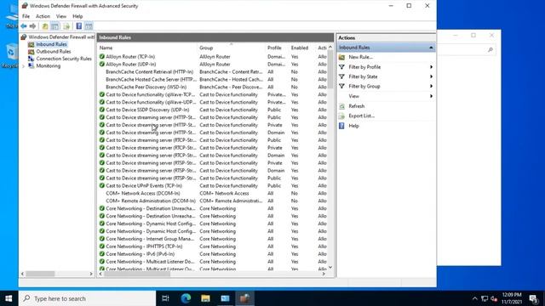This screenshot has height=306, width=545.
Task: Expand the Monitoring tree node
Action: (23, 66)
